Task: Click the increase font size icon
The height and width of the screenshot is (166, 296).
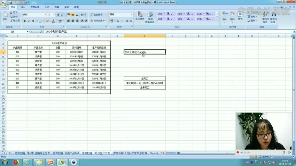Action: point(58,15)
